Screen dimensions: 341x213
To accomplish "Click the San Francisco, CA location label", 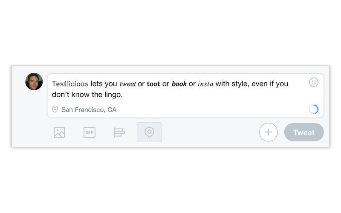I will 89,109.
